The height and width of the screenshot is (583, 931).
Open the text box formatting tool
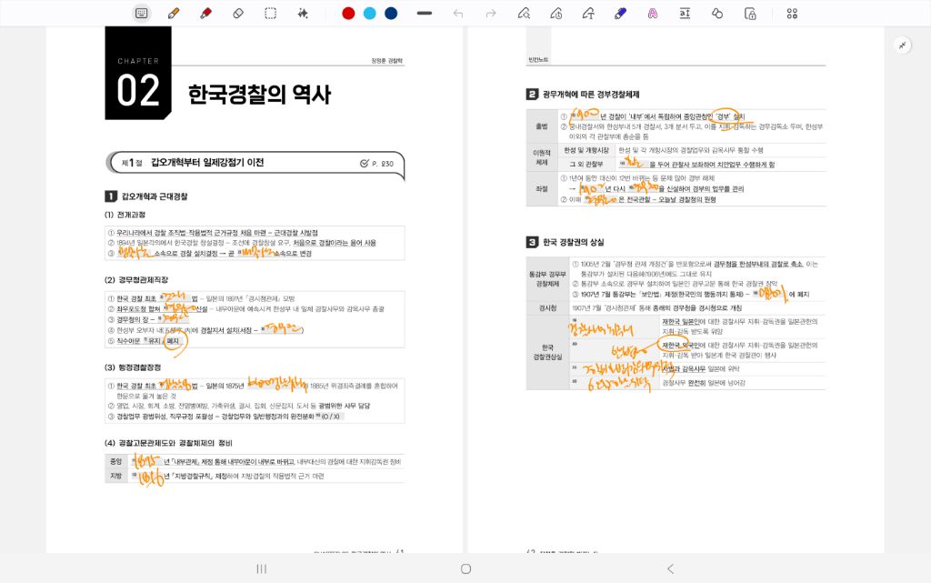click(x=685, y=13)
